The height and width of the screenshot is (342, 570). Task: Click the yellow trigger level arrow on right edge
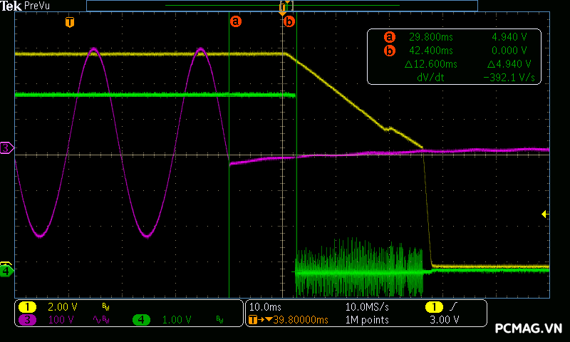[545, 214]
